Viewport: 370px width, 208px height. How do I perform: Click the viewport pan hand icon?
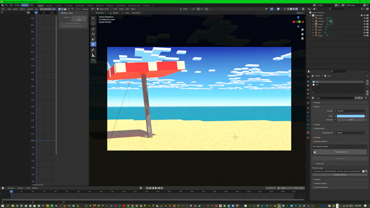302,34
